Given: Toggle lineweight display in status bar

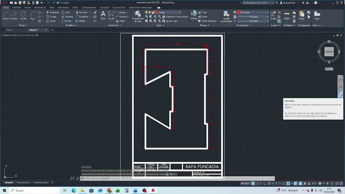Looking at the screenshot, I should [x=295, y=183].
